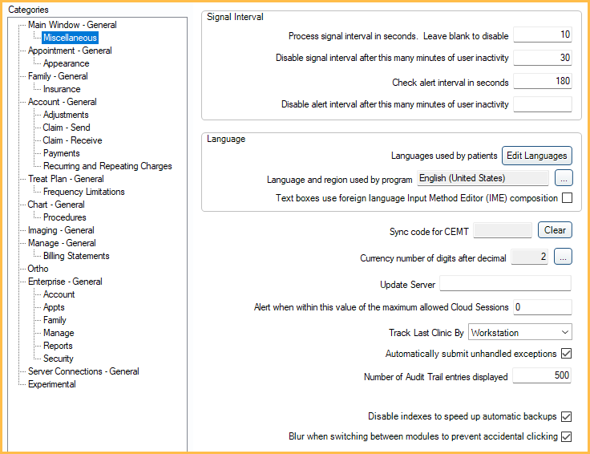Select Server Connections - General category
This screenshot has height=454, width=590.
(83, 371)
